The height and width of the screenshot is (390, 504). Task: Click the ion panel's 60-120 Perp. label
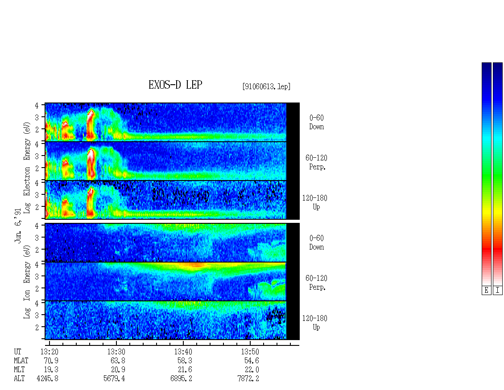316,283
